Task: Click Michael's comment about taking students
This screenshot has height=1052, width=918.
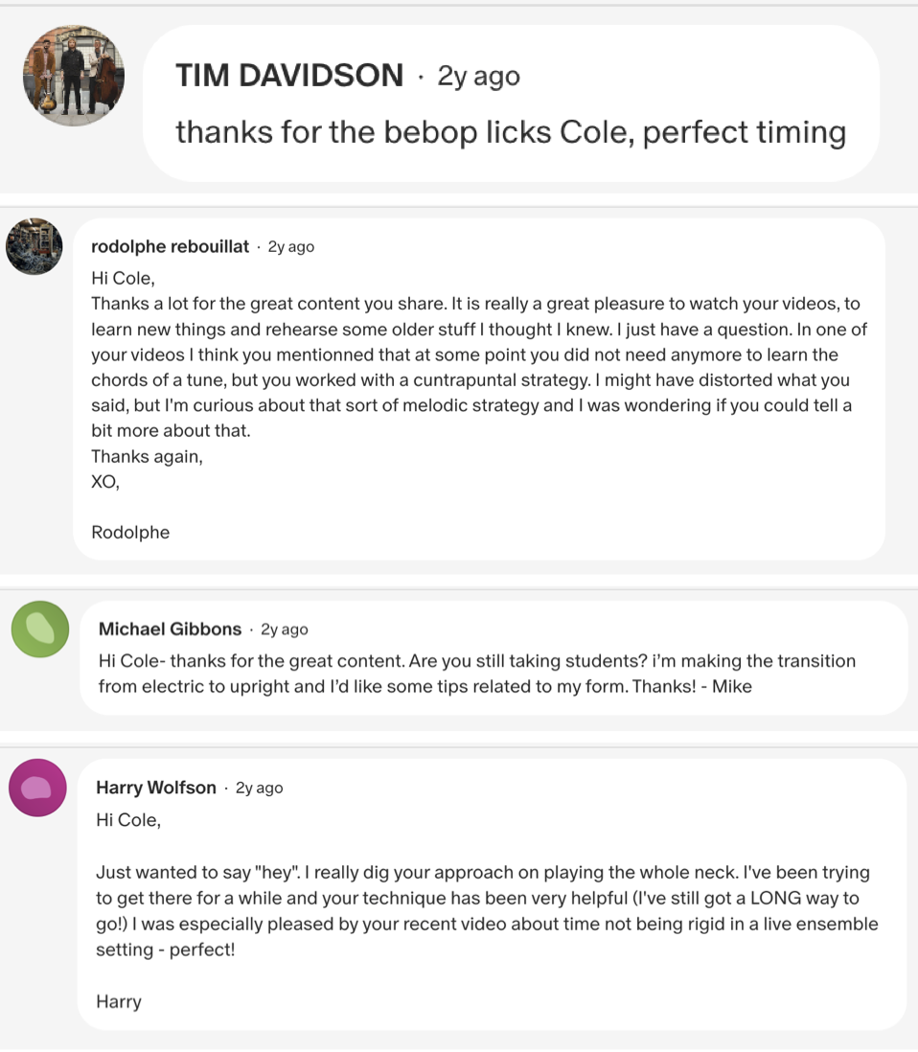Action: 477,674
